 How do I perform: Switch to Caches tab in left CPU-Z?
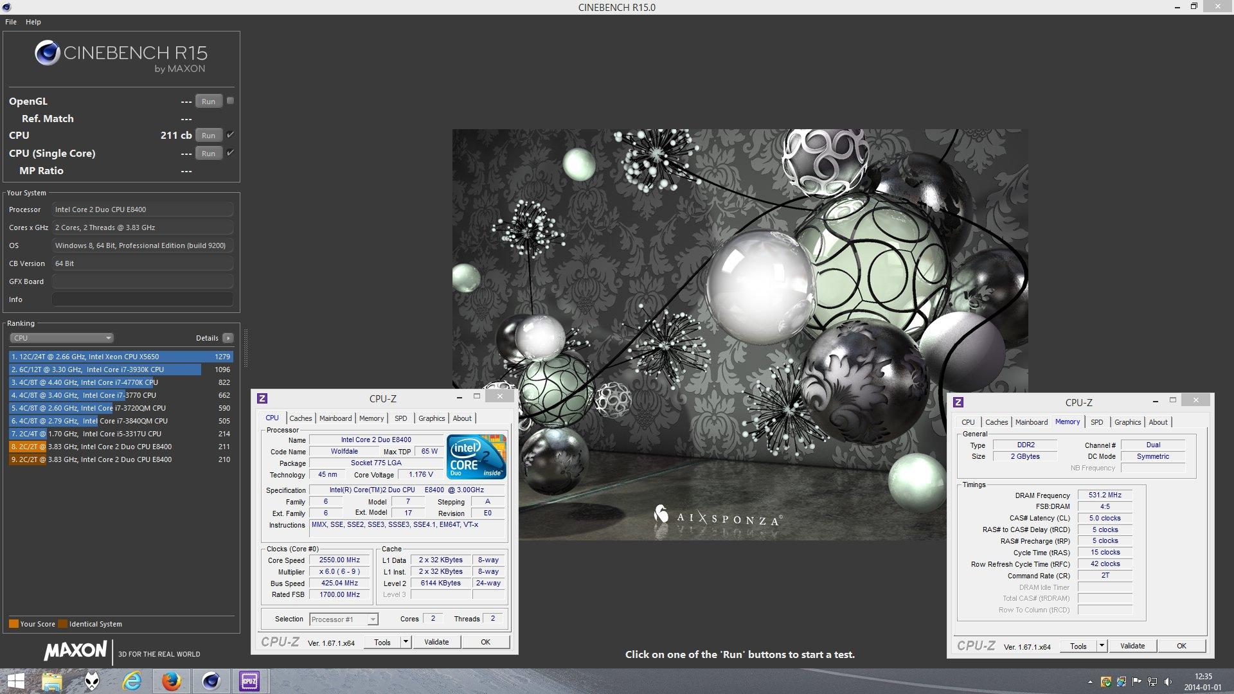(300, 418)
